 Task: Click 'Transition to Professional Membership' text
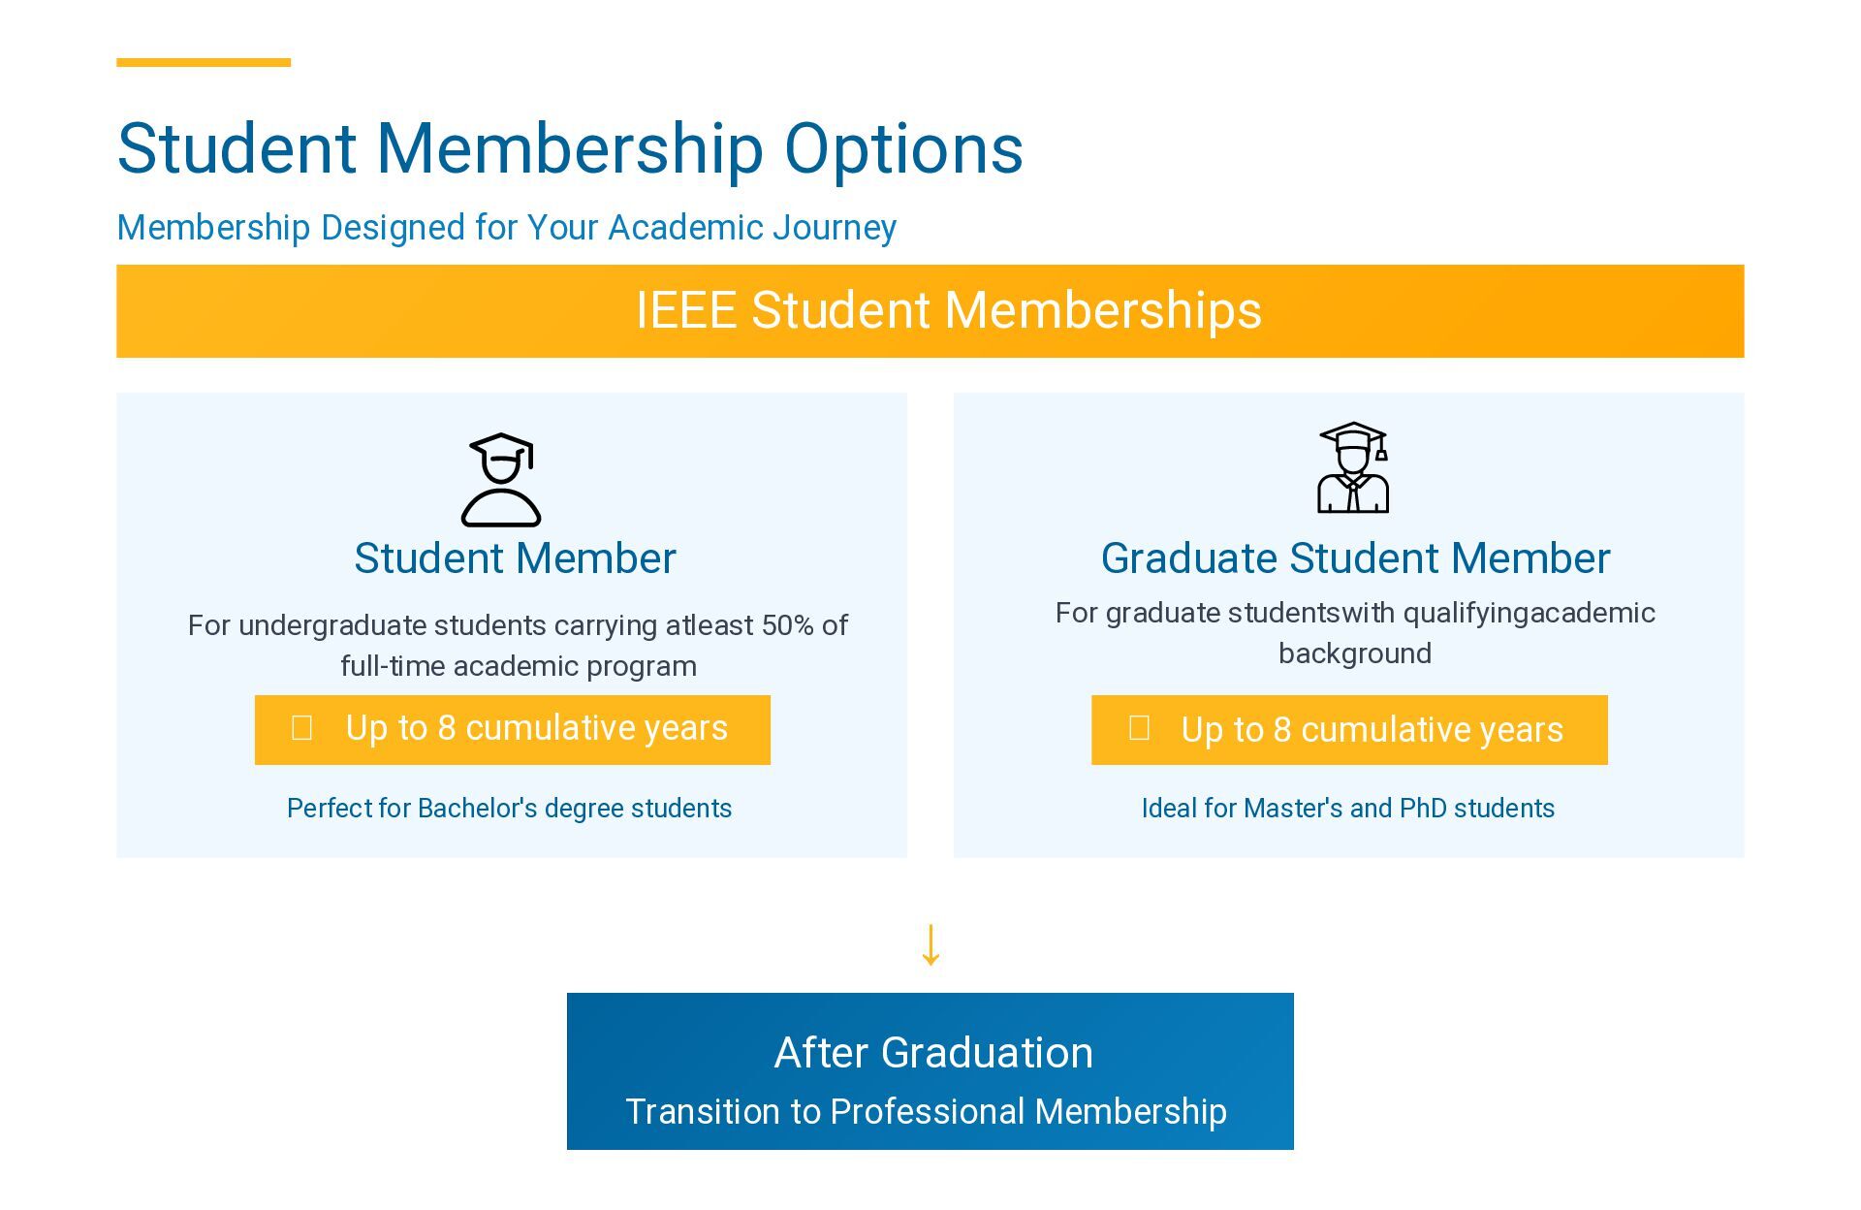pos(927,1111)
